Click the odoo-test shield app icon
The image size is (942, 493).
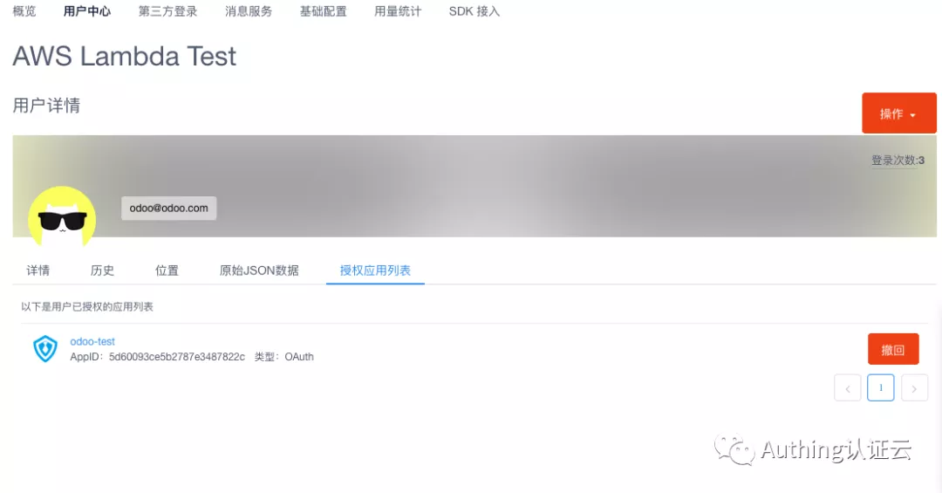[x=45, y=349]
